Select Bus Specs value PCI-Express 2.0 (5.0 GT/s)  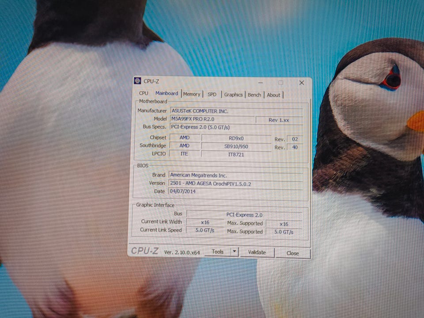[236, 127]
